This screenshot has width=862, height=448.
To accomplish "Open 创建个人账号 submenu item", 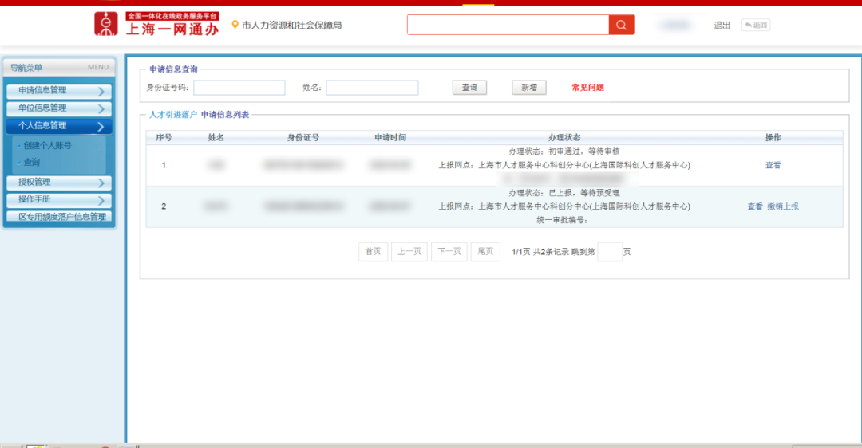I will point(47,146).
